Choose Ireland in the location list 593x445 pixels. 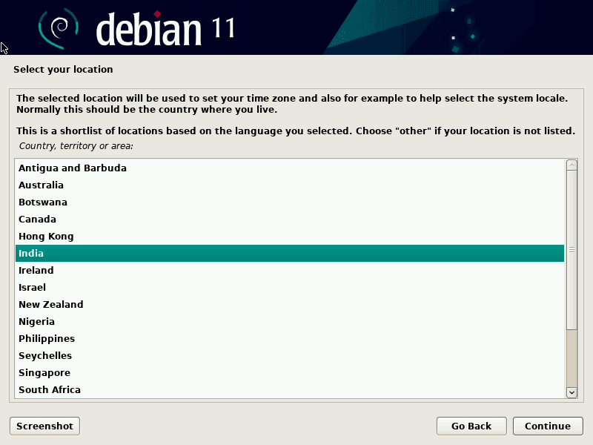pos(36,271)
